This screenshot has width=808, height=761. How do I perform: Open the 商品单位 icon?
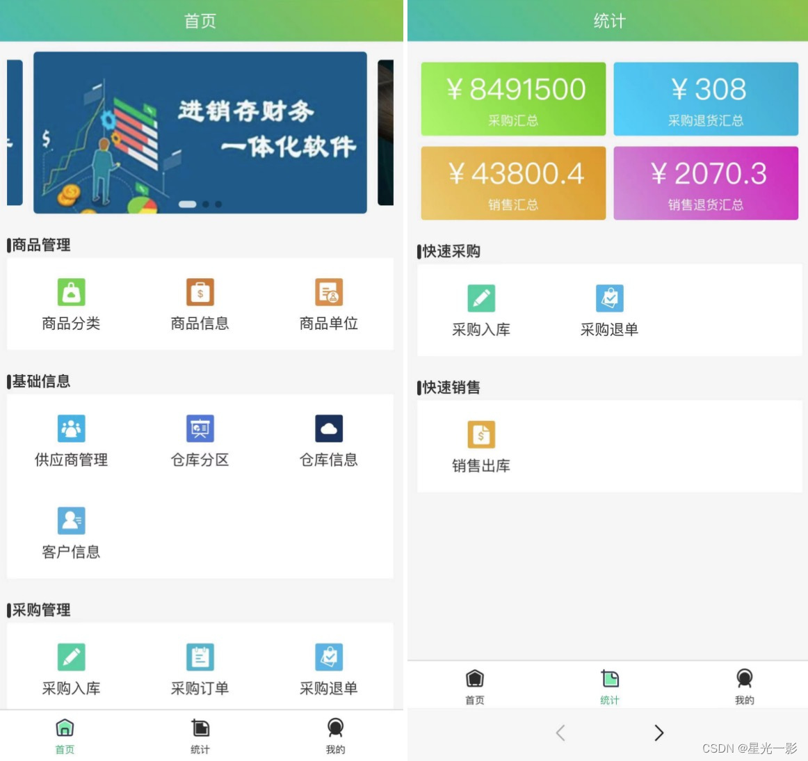coord(329,292)
